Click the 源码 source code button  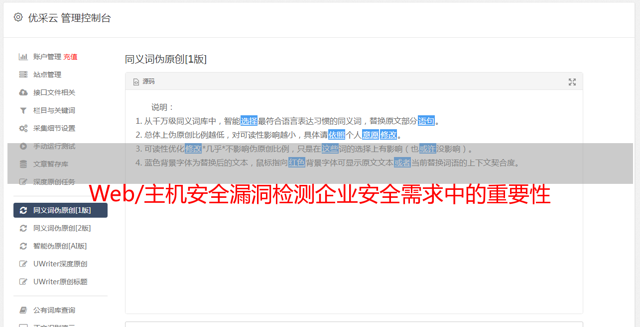click(144, 82)
